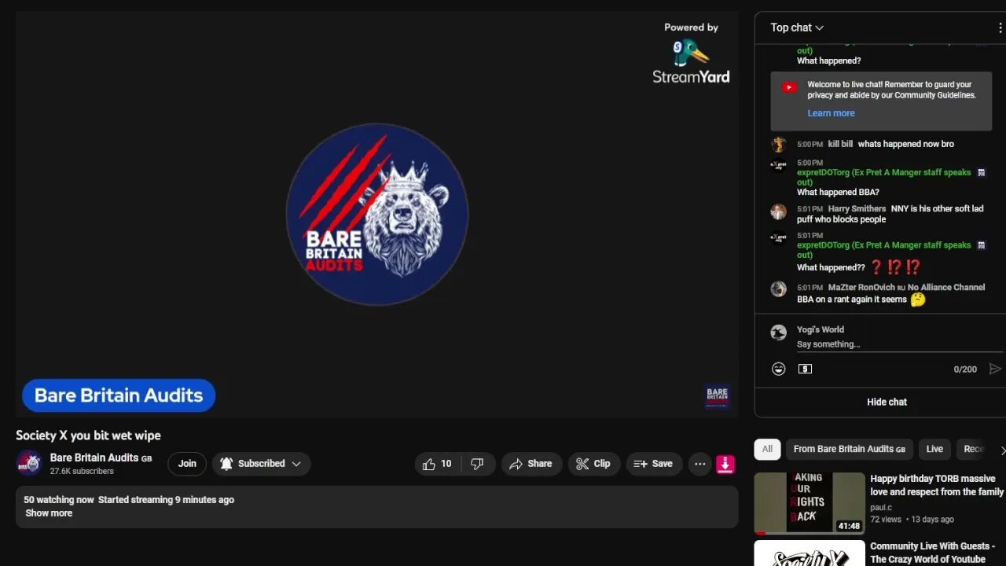The image size is (1006, 566).
Task: Click the pink download extension icon
Action: [x=725, y=464]
